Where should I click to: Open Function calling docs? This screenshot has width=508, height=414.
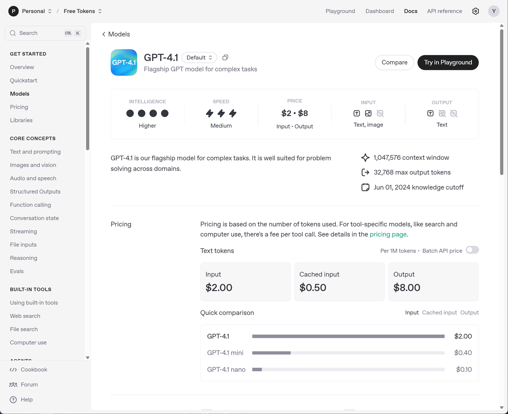[x=30, y=205]
